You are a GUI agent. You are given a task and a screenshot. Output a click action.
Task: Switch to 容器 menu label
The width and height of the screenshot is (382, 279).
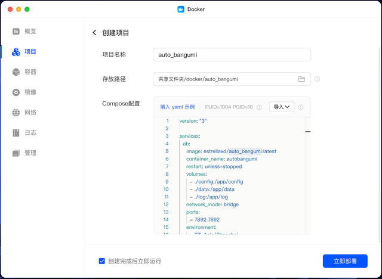(x=30, y=72)
